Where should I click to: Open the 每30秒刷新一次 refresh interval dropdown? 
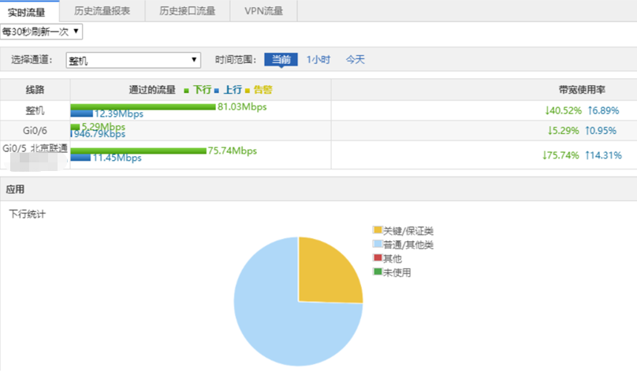point(41,32)
